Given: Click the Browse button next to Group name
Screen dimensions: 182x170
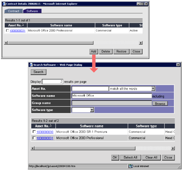Looking at the screenshot, I should [x=160, y=104].
